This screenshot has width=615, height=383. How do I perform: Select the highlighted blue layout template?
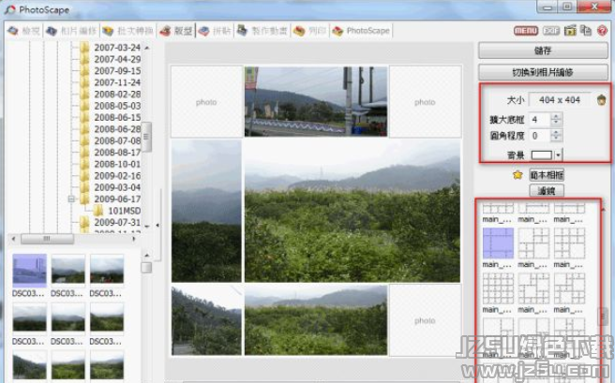click(x=498, y=243)
